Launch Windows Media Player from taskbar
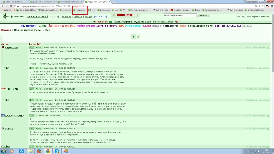This screenshot has height=154, width=274. tap(12, 151)
